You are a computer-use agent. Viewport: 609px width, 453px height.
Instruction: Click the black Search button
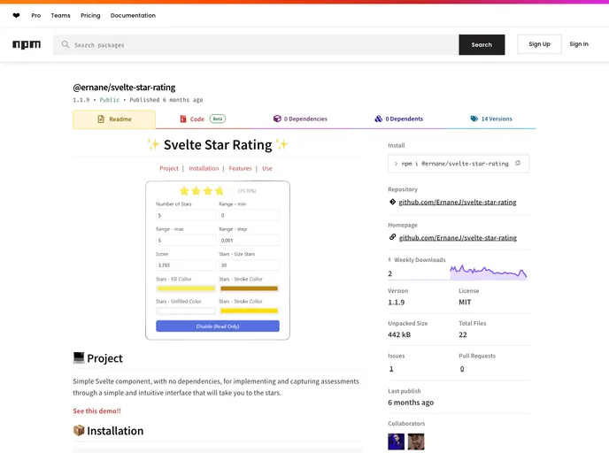(x=482, y=44)
